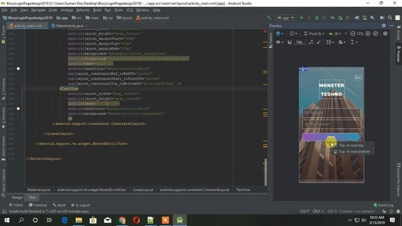Click the Search Everywhere magnifier icon

coord(389,18)
